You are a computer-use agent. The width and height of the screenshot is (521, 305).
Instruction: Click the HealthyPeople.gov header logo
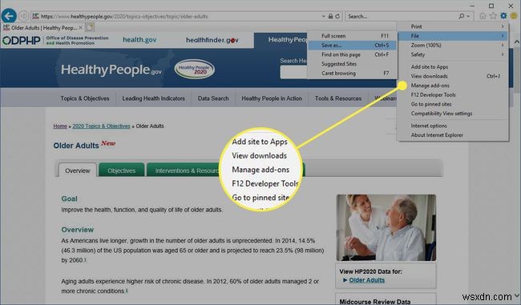111,70
